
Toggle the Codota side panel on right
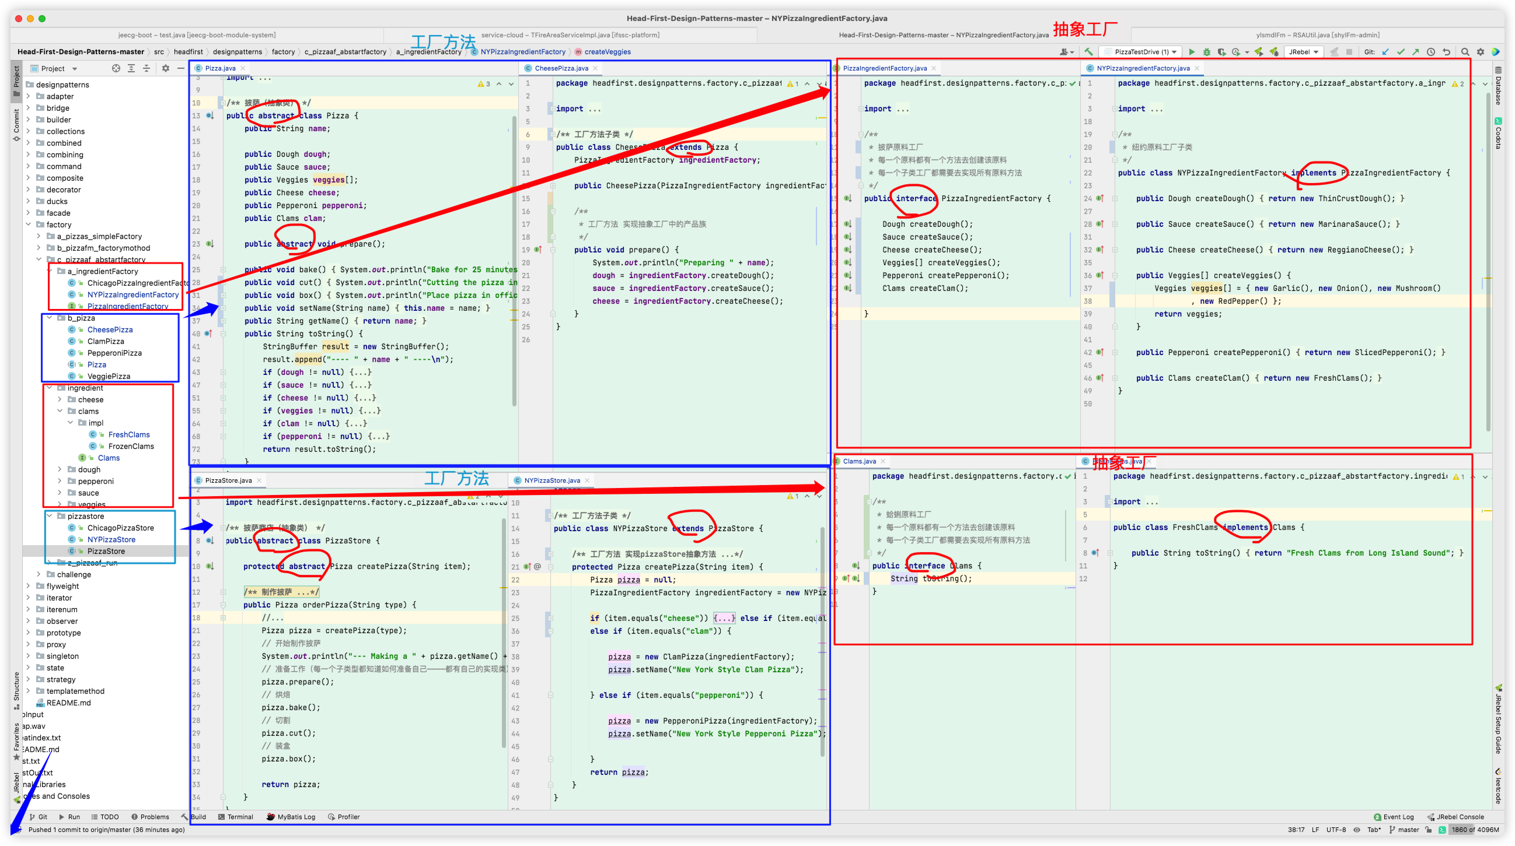(x=1498, y=133)
